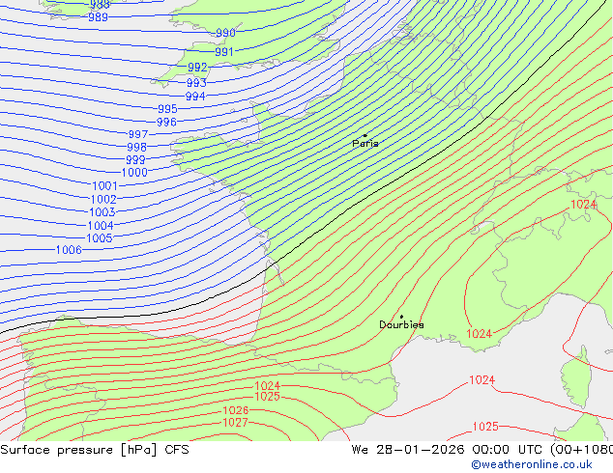Click the 991 isobar label
The width and height of the screenshot is (613, 473).
pyautogui.click(x=224, y=52)
